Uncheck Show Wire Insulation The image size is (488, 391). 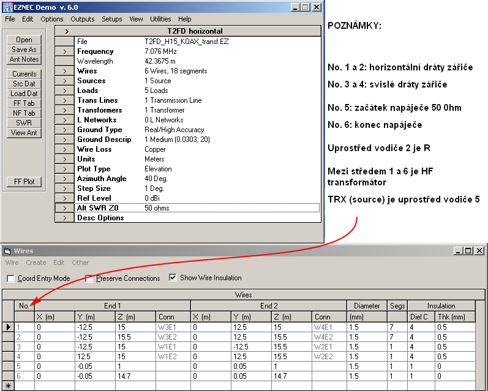173,278
